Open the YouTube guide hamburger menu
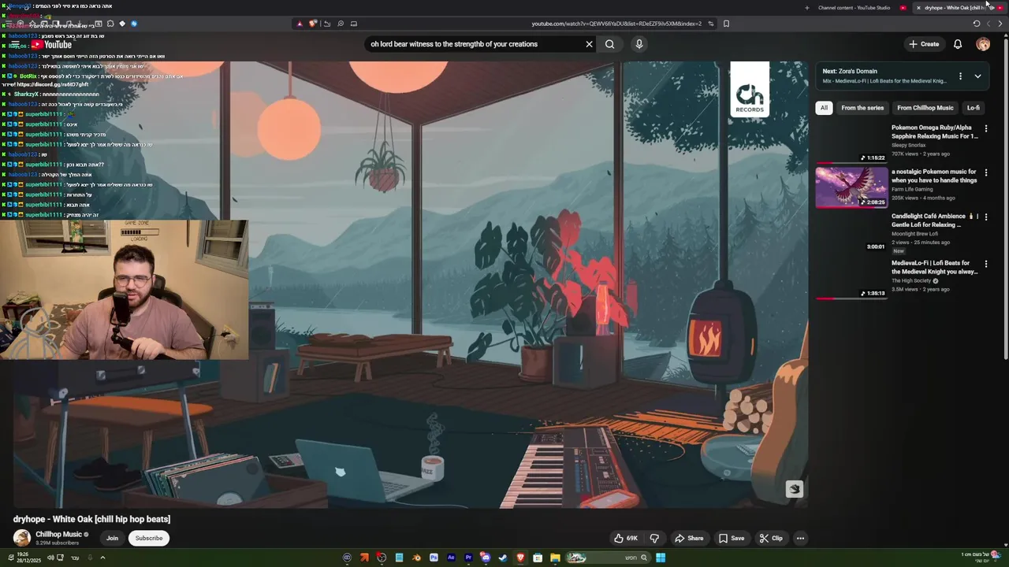Screen dimensions: 1009x567 16,45
